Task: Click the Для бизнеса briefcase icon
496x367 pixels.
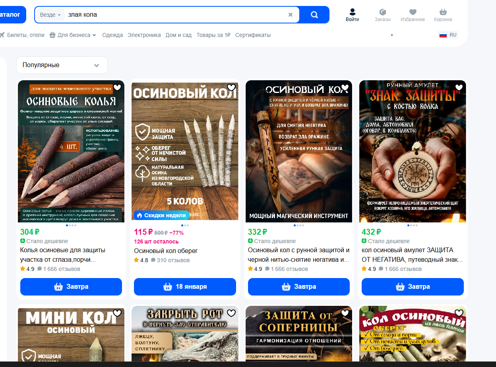Action: [x=52, y=35]
